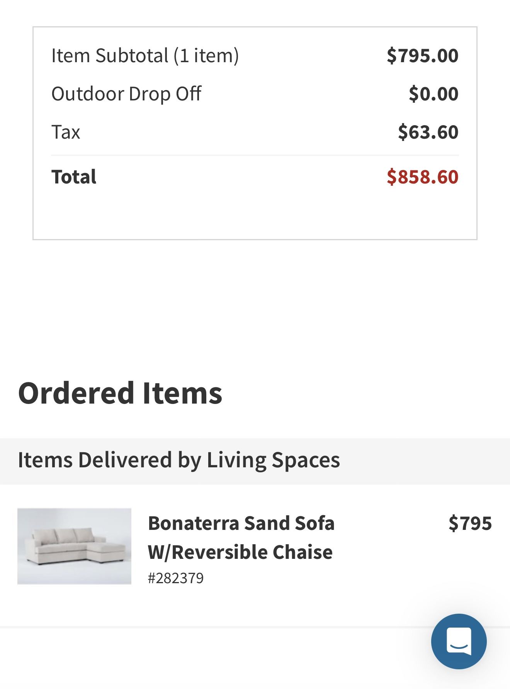Open the Bonaterra Sand Sofa product link

pos(241,523)
